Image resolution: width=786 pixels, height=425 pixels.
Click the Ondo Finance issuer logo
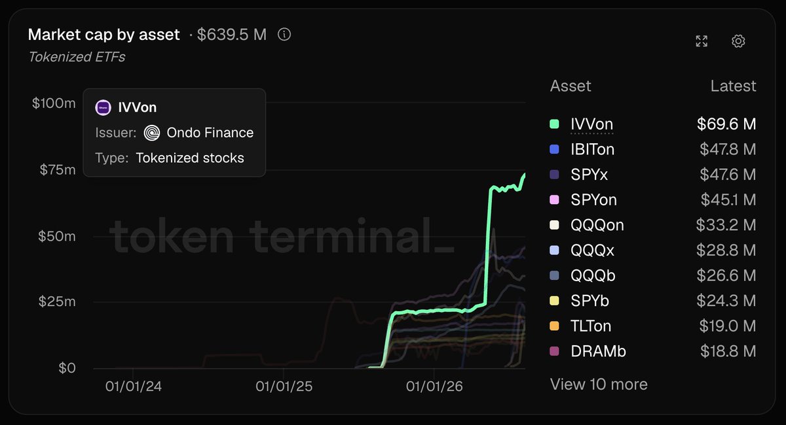152,133
